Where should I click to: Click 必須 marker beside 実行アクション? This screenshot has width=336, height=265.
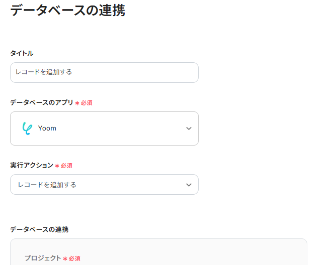click(67, 166)
